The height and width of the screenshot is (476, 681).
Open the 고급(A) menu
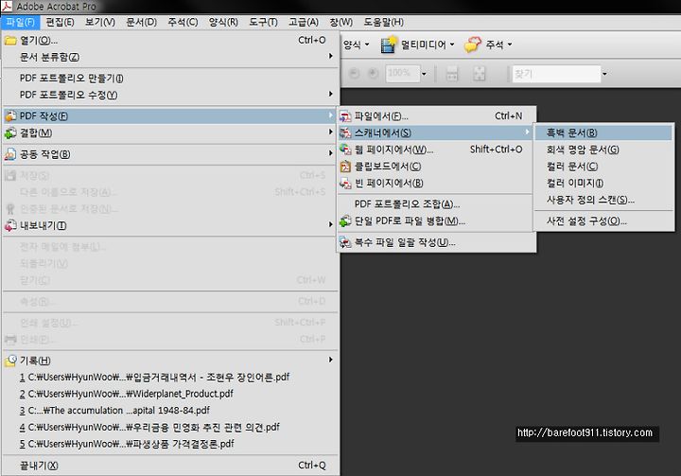pyautogui.click(x=304, y=22)
